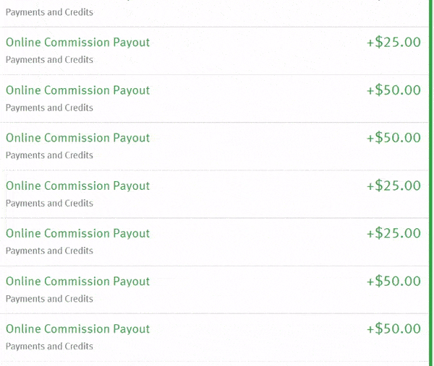Open the third +$25.00 Online Commission Payout title

pyautogui.click(x=78, y=234)
